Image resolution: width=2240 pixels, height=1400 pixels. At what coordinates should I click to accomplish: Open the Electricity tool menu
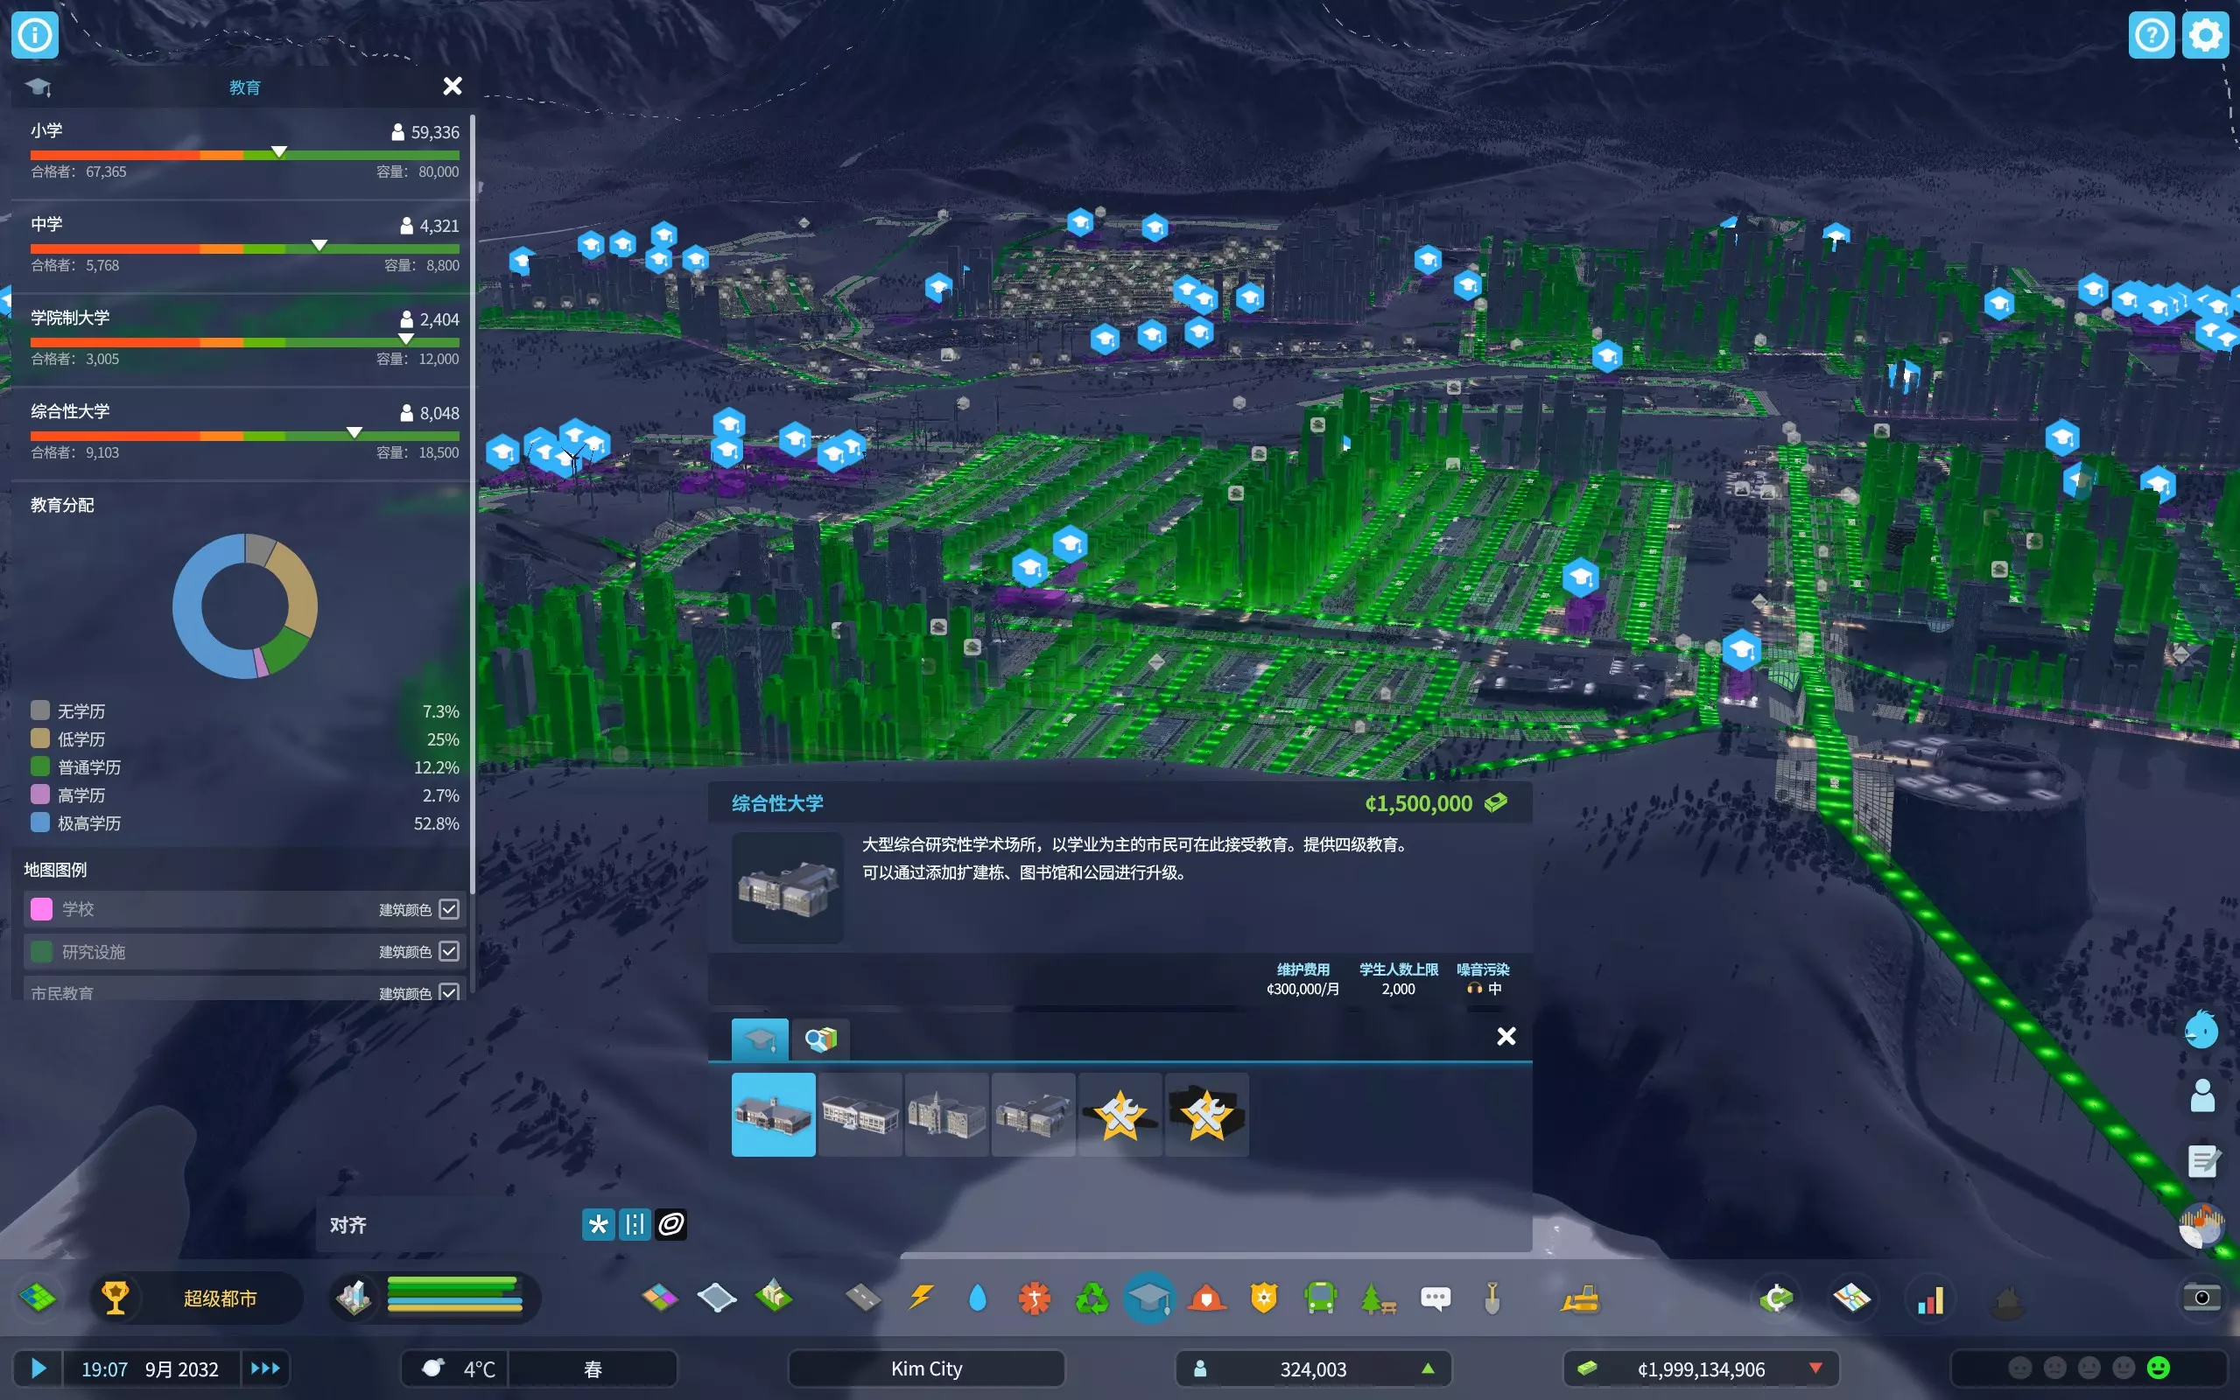(921, 1298)
